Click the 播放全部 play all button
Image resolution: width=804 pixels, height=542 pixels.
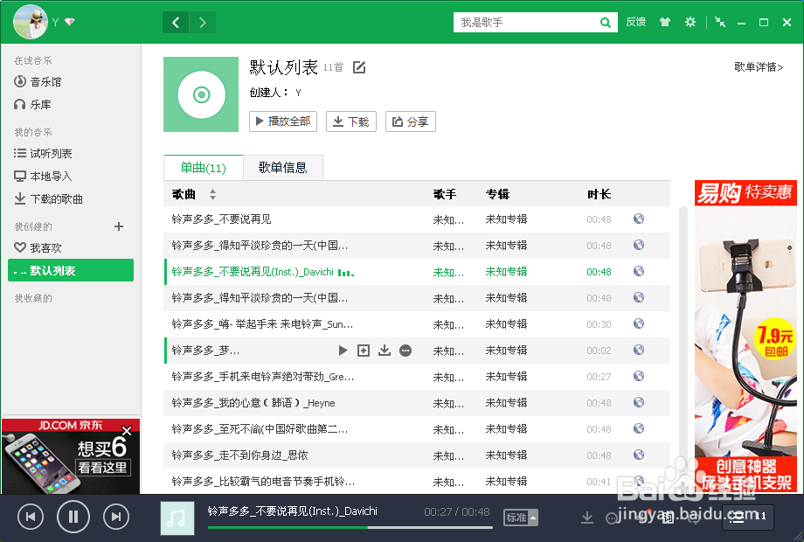pos(282,122)
